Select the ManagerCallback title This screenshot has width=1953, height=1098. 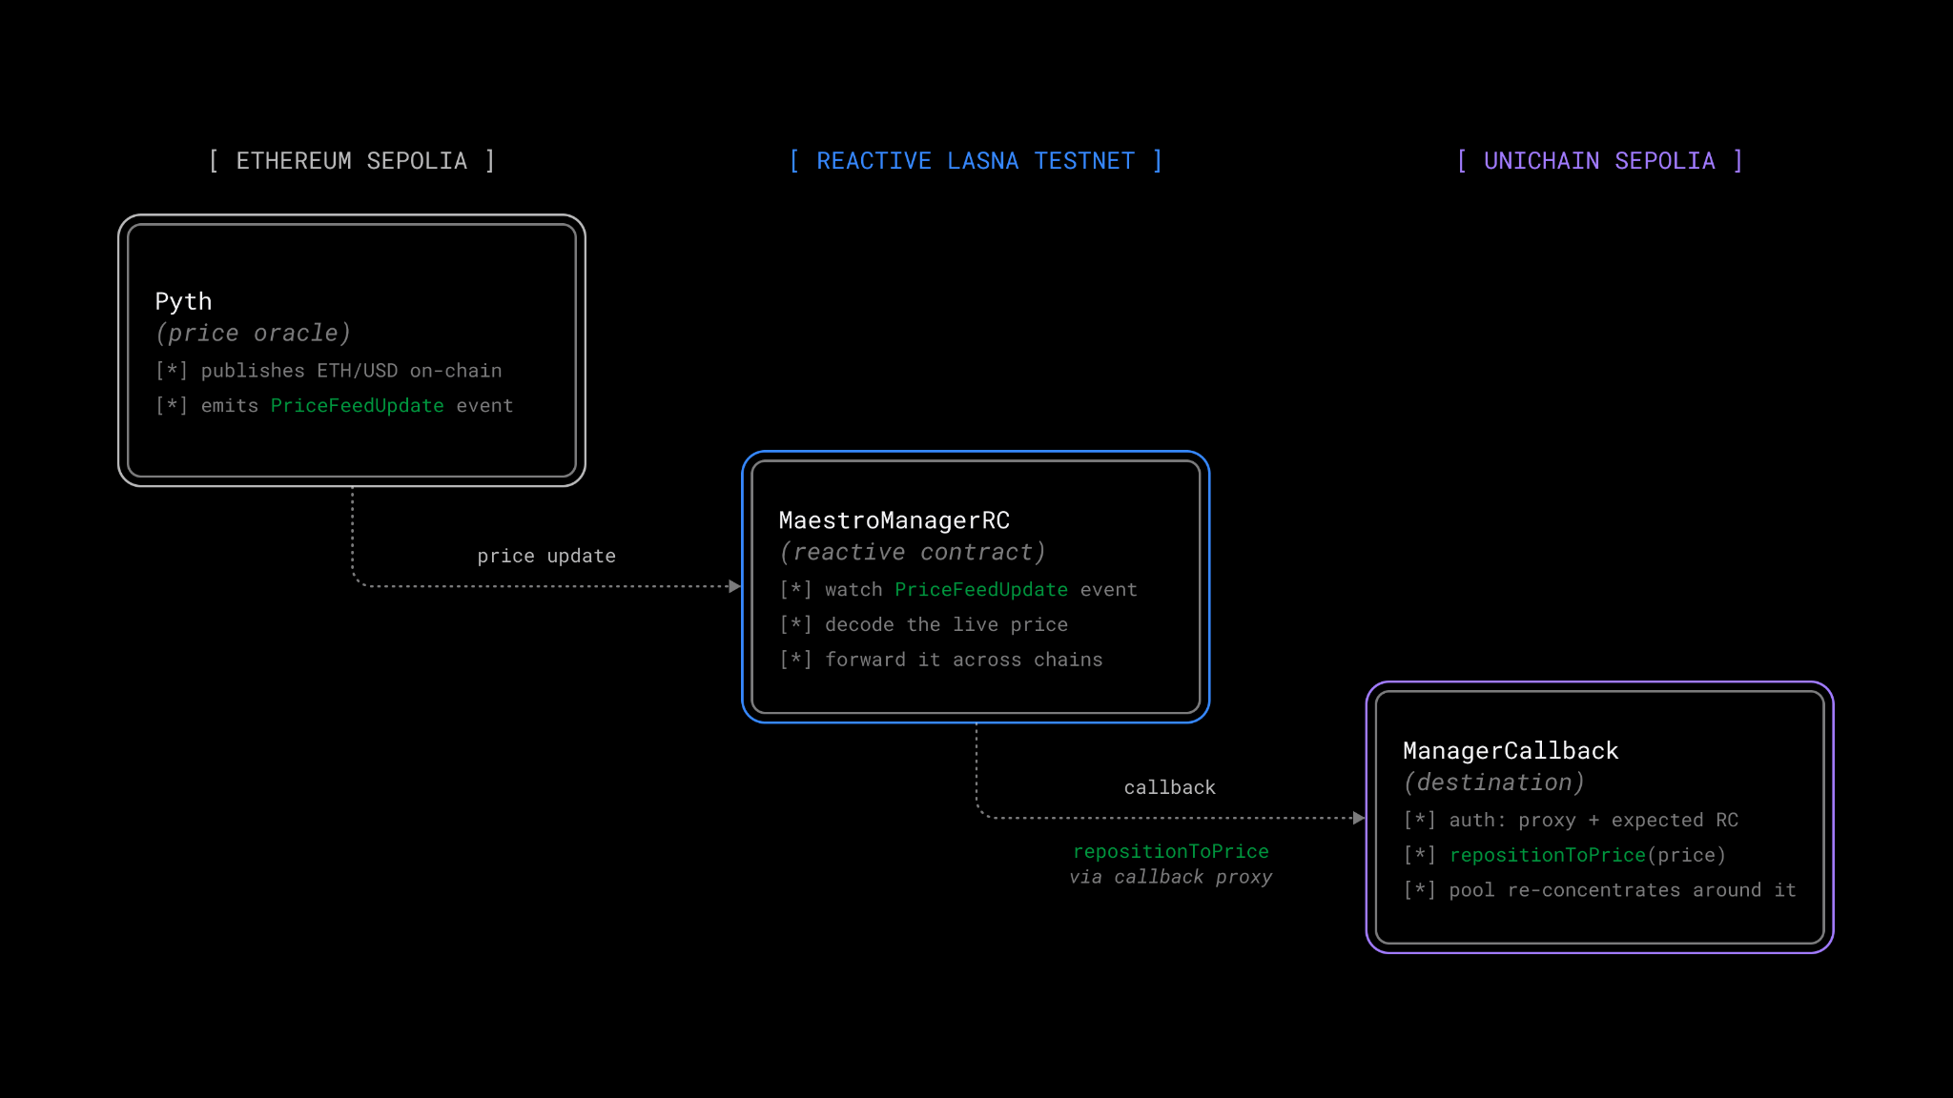click(x=1511, y=751)
